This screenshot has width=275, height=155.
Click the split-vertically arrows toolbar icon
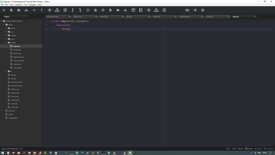point(42,10)
